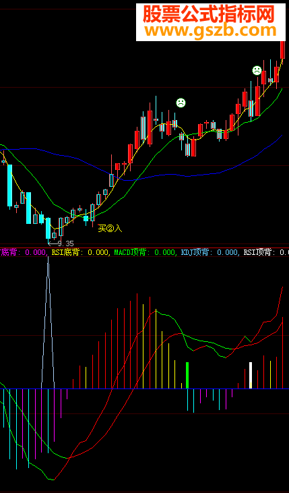289x493 pixels.
Task: Select the large cyan bearish candle at the chart start
Action: click(9, 185)
